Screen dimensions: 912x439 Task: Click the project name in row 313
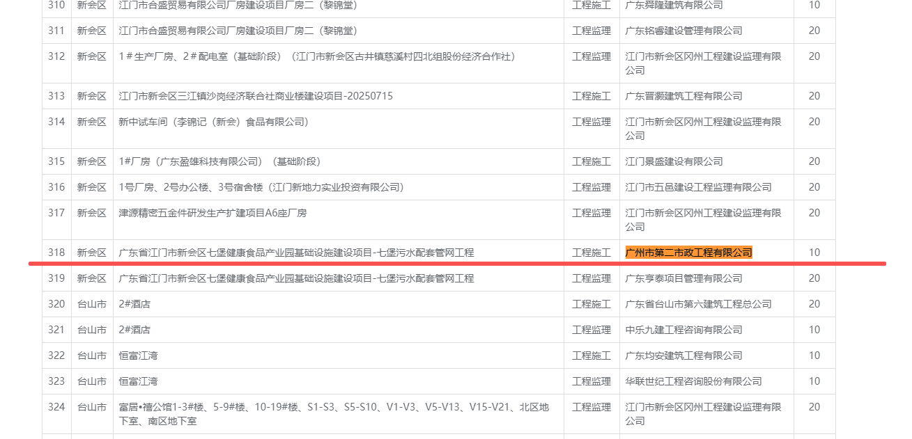pos(256,96)
